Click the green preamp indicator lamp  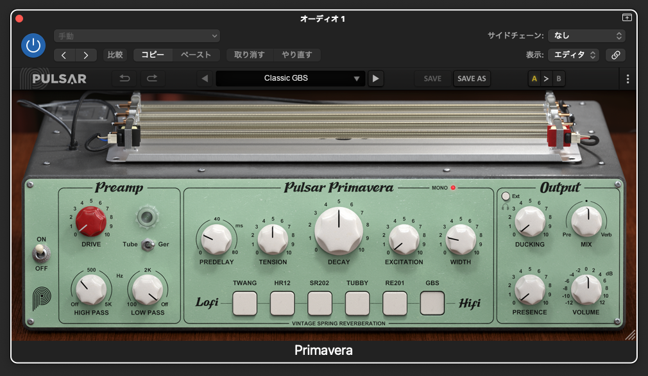148,217
